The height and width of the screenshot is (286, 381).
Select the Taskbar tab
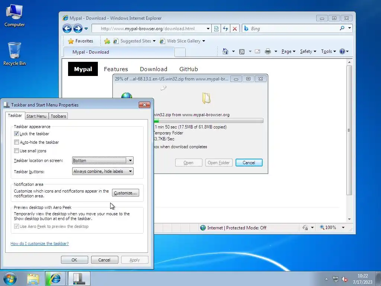click(x=15, y=115)
